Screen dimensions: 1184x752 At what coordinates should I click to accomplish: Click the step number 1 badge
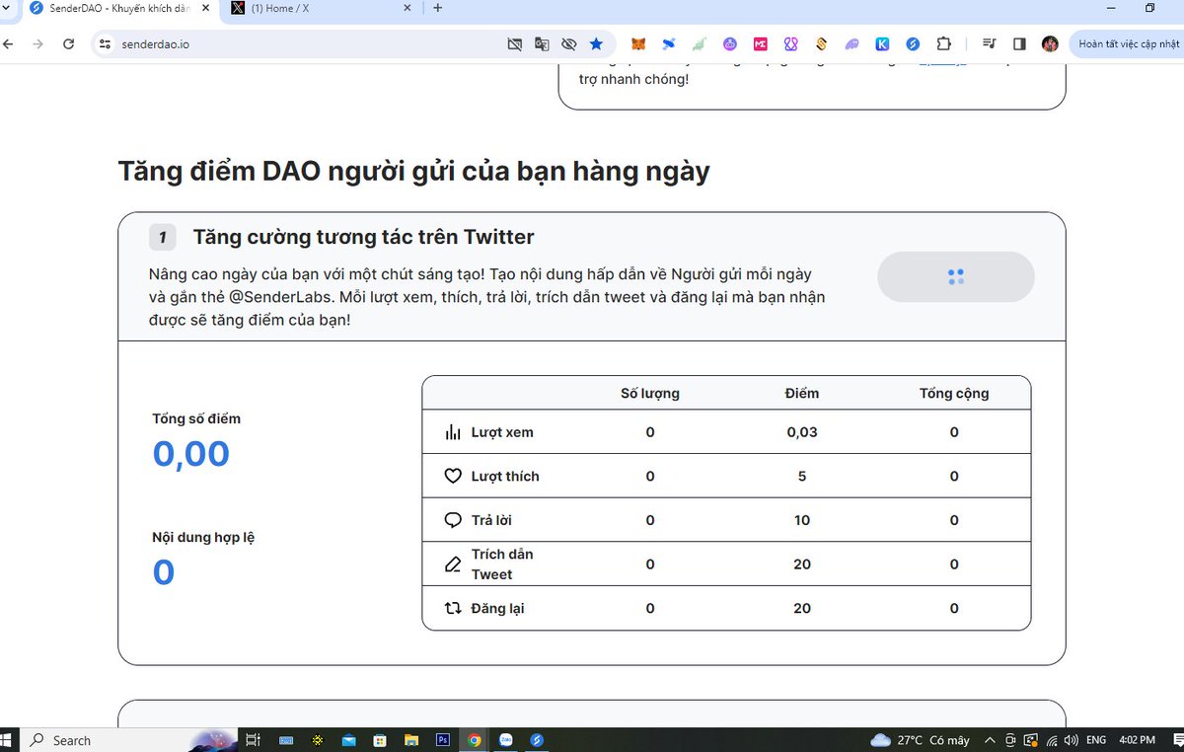click(x=162, y=238)
